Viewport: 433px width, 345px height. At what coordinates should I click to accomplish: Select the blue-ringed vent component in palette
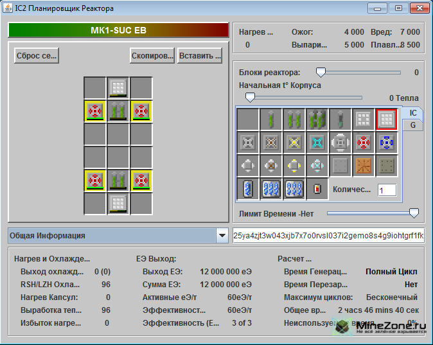pos(387,142)
